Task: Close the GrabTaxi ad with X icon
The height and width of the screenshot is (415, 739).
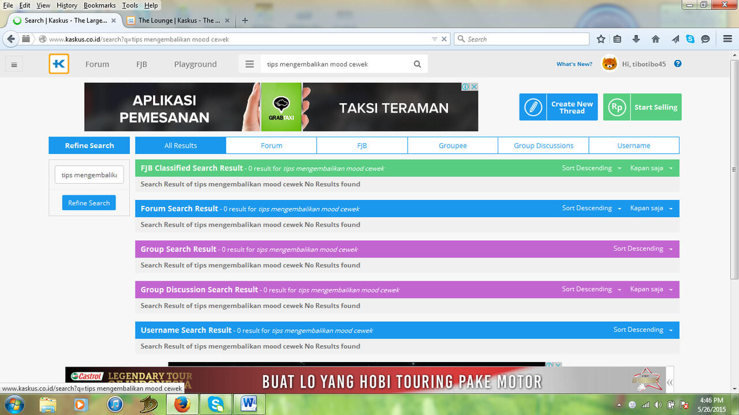Action: [474, 86]
